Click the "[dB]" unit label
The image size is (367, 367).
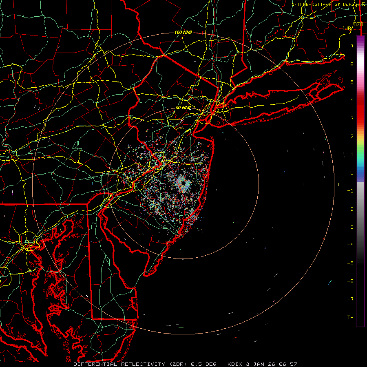tap(347, 28)
